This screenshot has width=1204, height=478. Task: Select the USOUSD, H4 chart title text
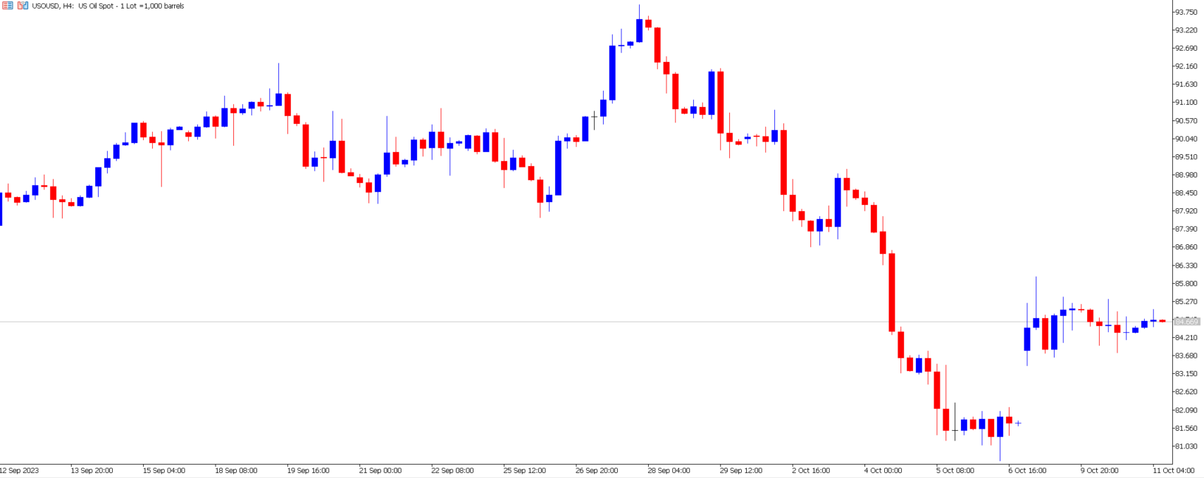point(53,6)
